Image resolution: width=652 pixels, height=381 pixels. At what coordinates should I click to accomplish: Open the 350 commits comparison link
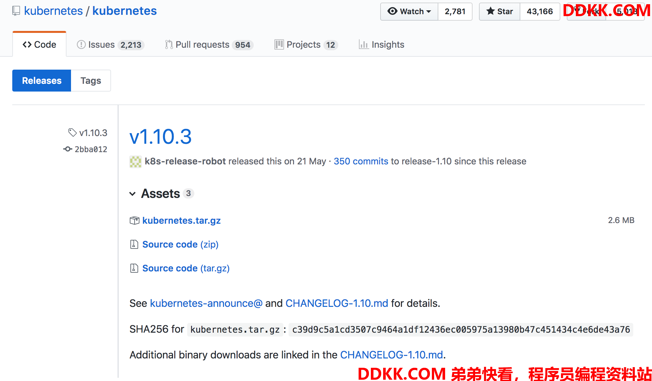tap(361, 161)
